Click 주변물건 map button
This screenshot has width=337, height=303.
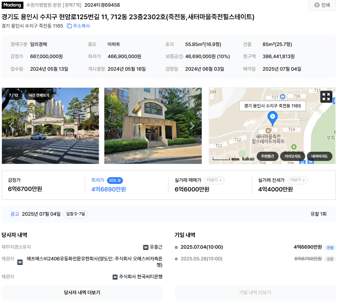click(x=268, y=156)
